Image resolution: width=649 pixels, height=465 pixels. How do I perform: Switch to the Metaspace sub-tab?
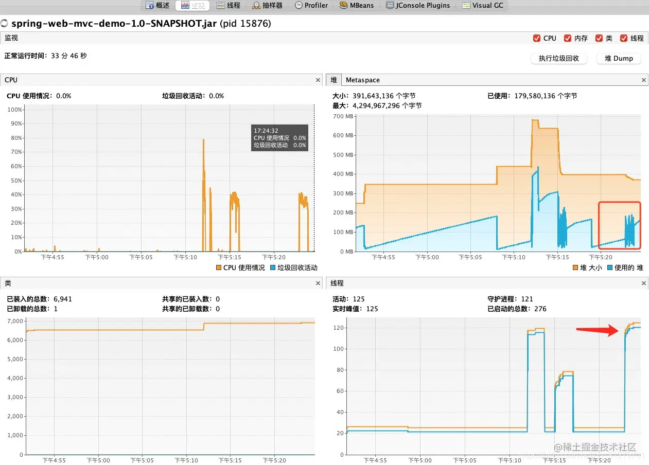[363, 80]
